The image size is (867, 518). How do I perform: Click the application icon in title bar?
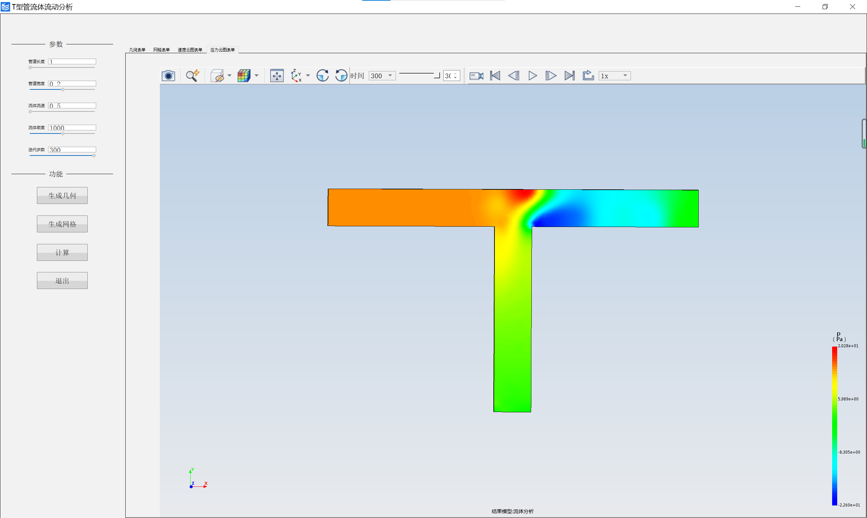[x=5, y=7]
